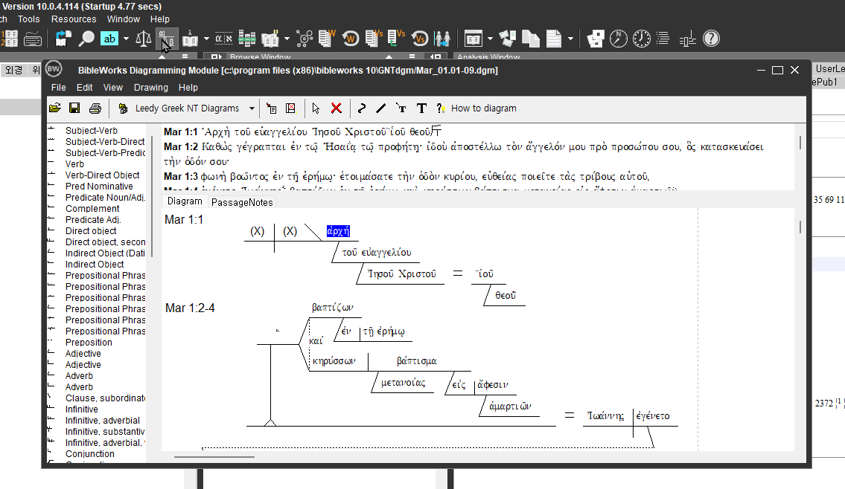The height and width of the screenshot is (489, 845).
Task: Click the question mark help icon in main toolbar
Action: pyautogui.click(x=711, y=38)
